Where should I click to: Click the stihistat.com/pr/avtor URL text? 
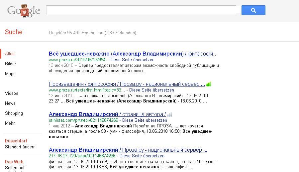(83, 120)
